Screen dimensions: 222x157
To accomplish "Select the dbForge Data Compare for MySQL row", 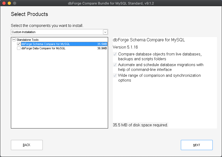I will (64, 48).
